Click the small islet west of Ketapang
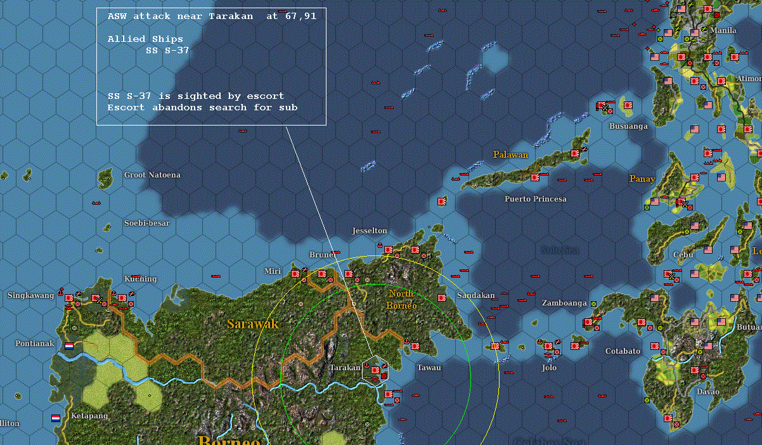This screenshot has width=762, height=445. point(18,396)
